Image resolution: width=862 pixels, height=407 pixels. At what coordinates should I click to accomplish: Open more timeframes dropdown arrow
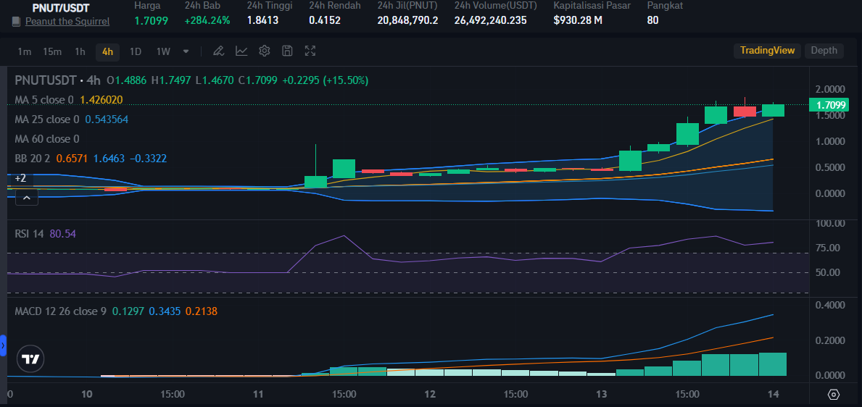click(x=186, y=51)
